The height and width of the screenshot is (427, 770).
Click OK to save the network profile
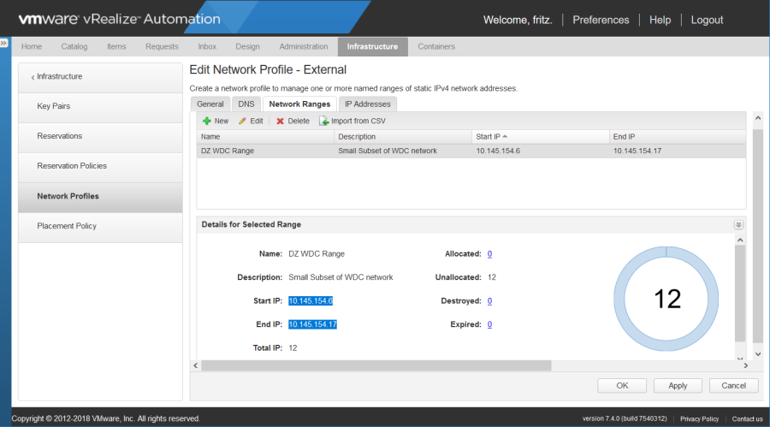(x=622, y=385)
